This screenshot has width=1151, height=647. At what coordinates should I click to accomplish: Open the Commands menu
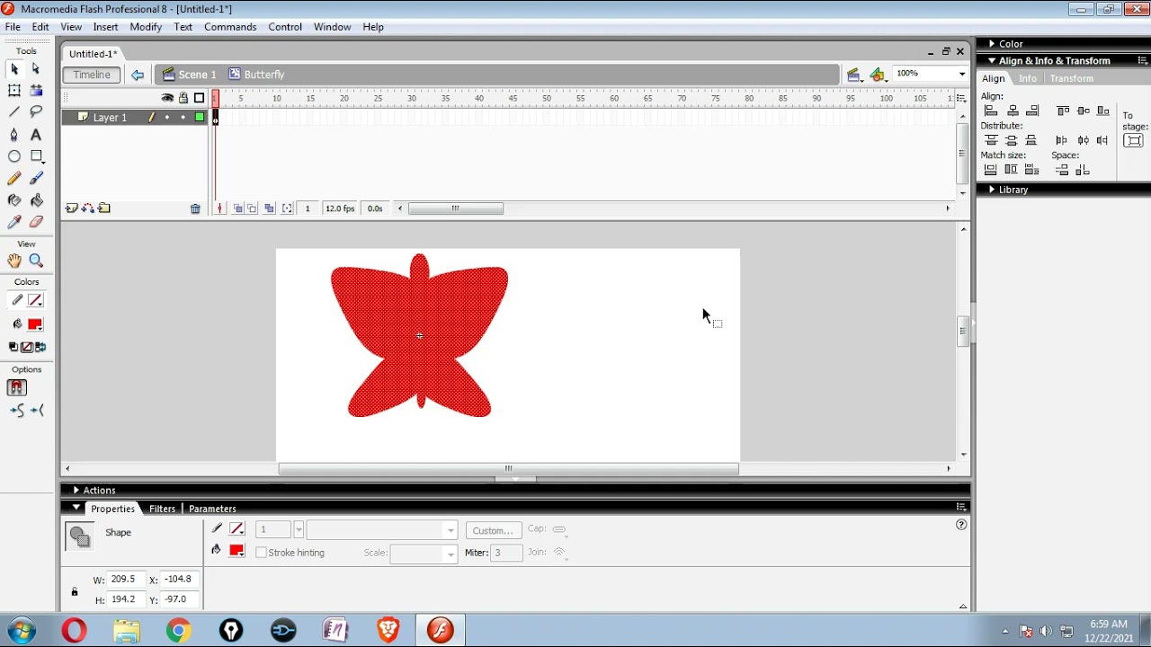230,27
